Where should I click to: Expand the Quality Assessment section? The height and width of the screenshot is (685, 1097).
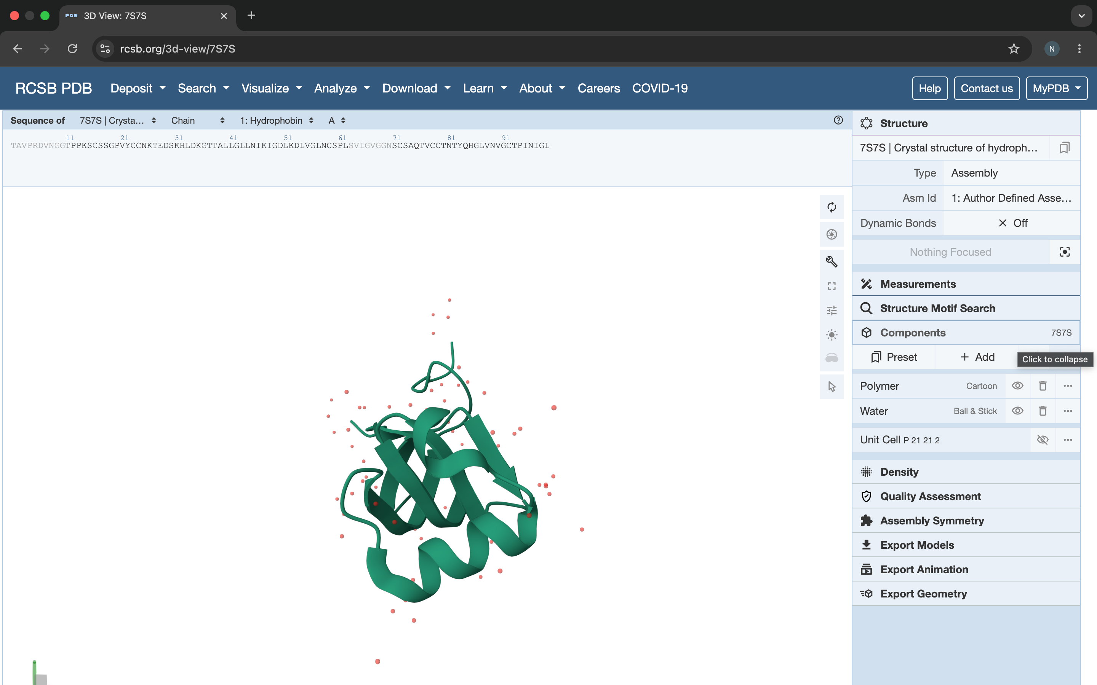tap(966, 497)
